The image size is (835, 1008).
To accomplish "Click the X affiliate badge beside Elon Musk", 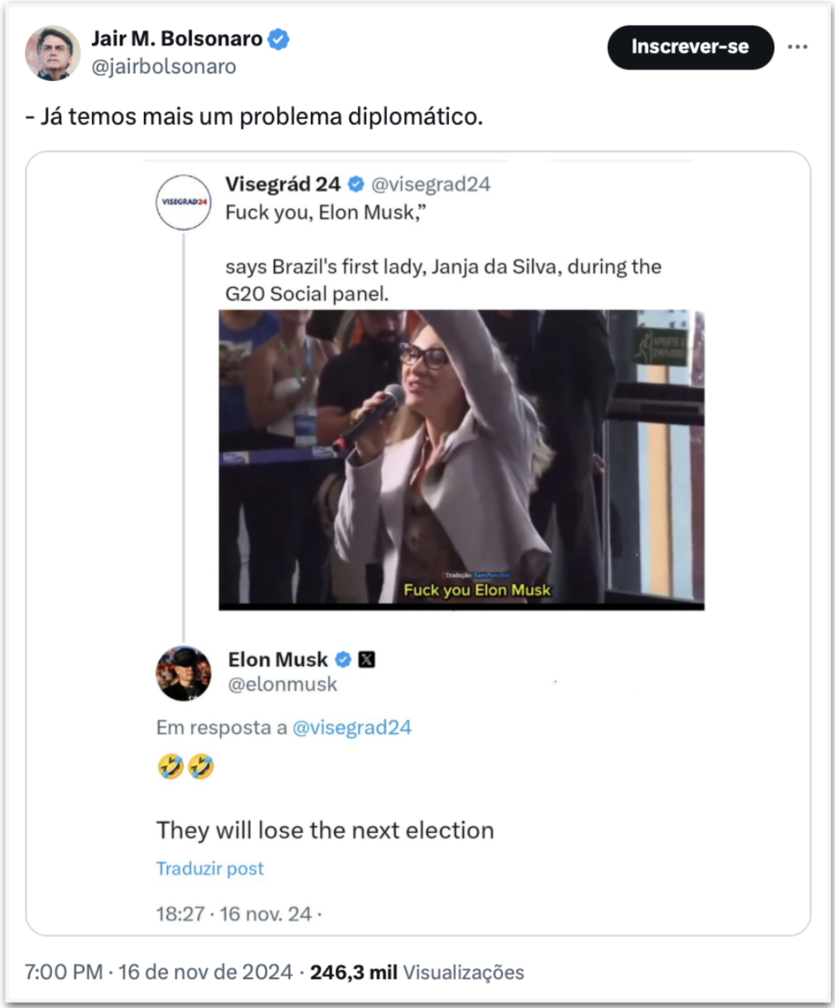I will point(366,659).
